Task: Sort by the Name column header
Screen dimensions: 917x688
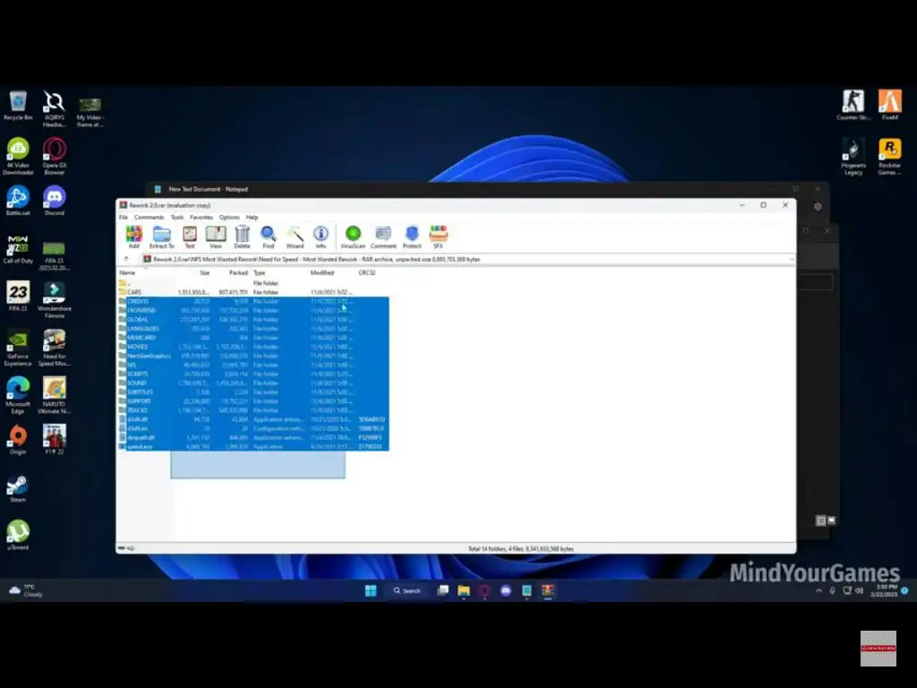Action: [x=127, y=272]
